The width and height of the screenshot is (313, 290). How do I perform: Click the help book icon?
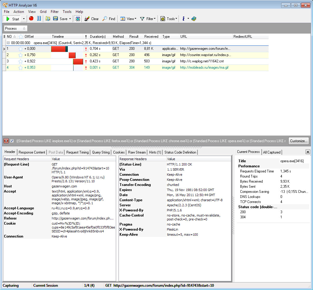pos(194,19)
